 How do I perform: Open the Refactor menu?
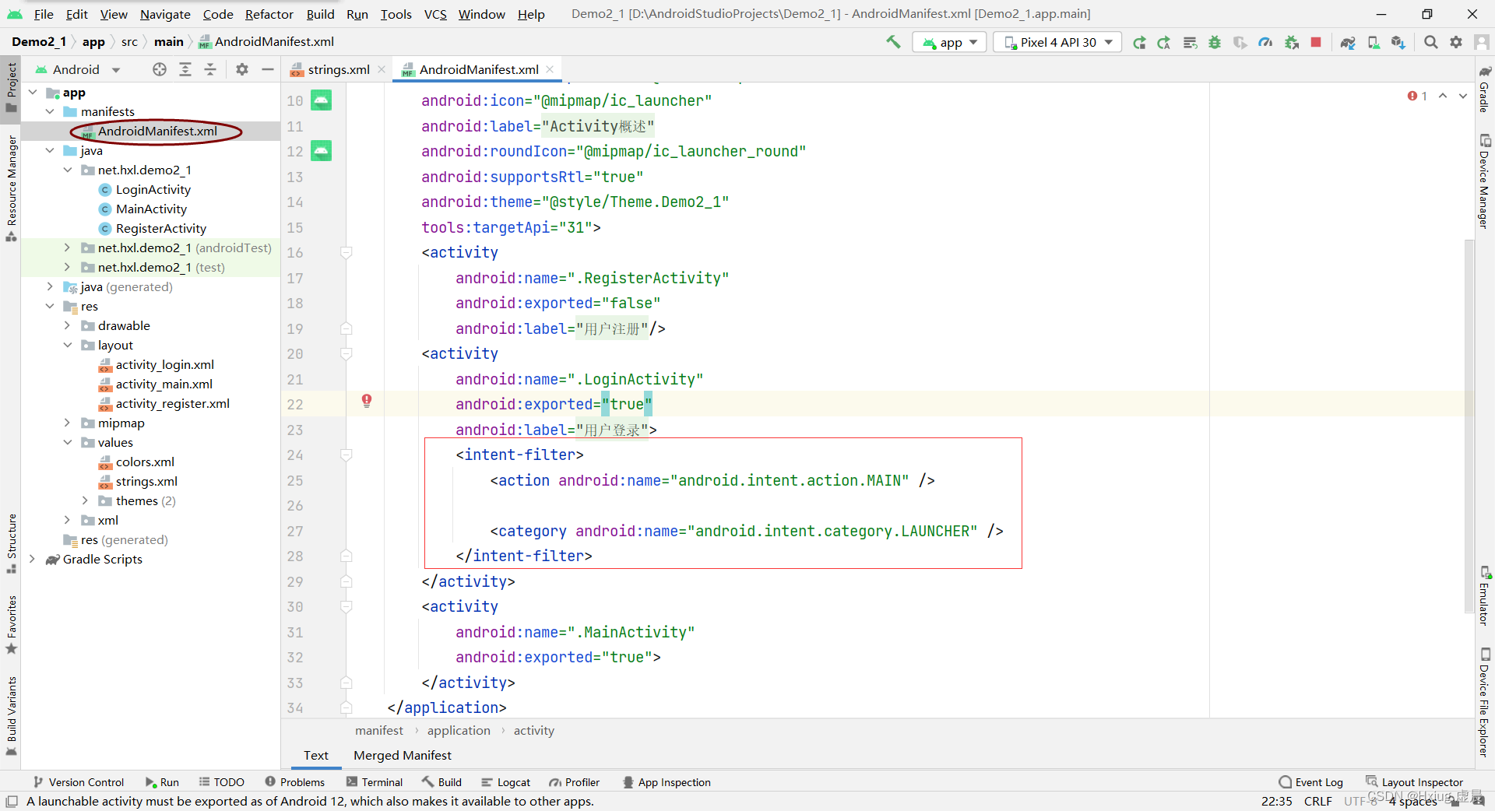[x=269, y=14]
